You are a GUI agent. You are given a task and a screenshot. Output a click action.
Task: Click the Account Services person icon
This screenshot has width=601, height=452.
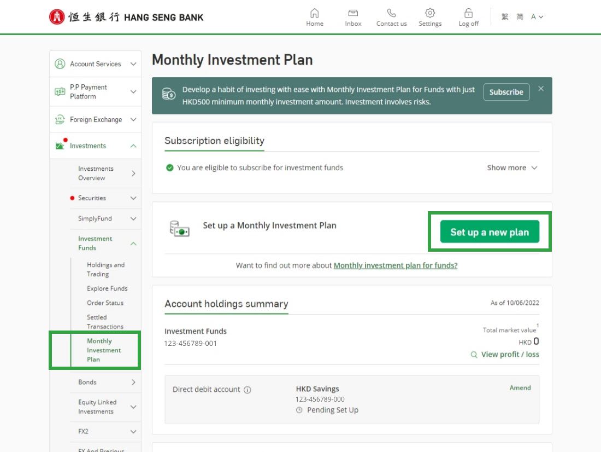pos(60,63)
